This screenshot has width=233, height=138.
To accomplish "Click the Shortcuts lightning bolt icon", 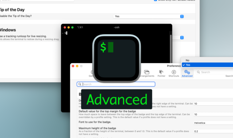I will click(174, 72).
